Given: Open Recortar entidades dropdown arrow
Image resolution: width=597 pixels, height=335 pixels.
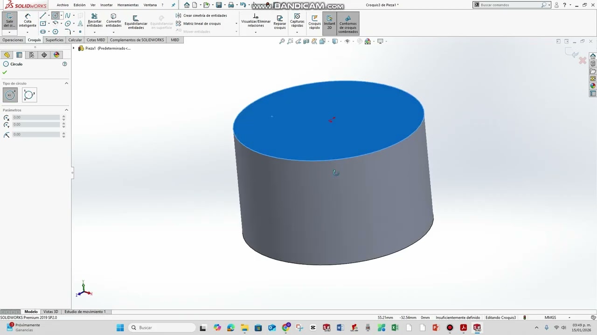Looking at the screenshot, I should pyautogui.click(x=94, y=32).
